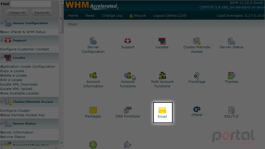265x149 pixels.
Task: Click Logout (demo1234)
Action: [170, 15]
